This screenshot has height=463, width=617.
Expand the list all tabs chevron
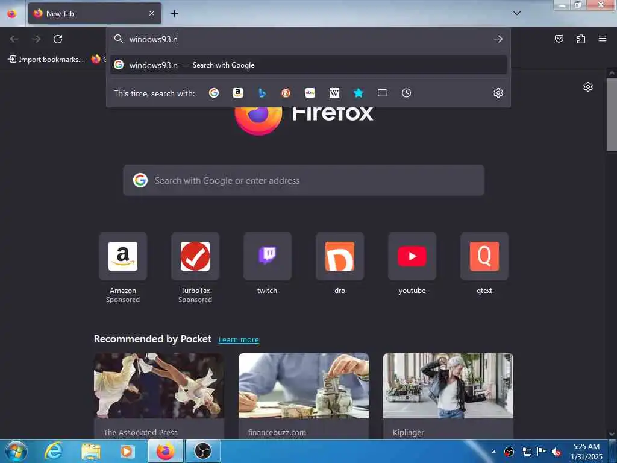point(516,13)
